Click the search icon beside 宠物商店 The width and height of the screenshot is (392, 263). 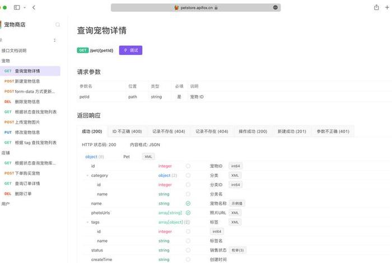(x=58, y=25)
